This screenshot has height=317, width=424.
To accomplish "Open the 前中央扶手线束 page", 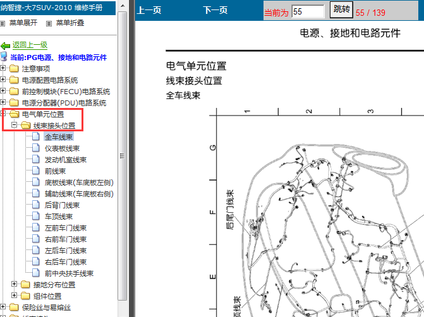I will pos(70,273).
